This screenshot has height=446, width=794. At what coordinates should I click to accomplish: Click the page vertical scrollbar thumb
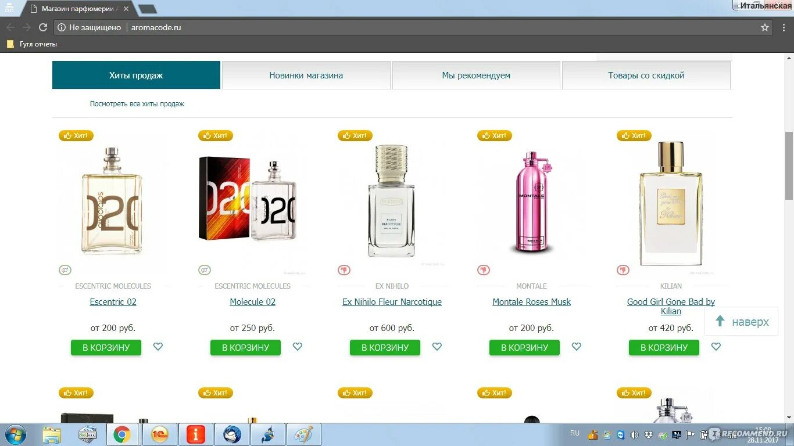coord(789,166)
